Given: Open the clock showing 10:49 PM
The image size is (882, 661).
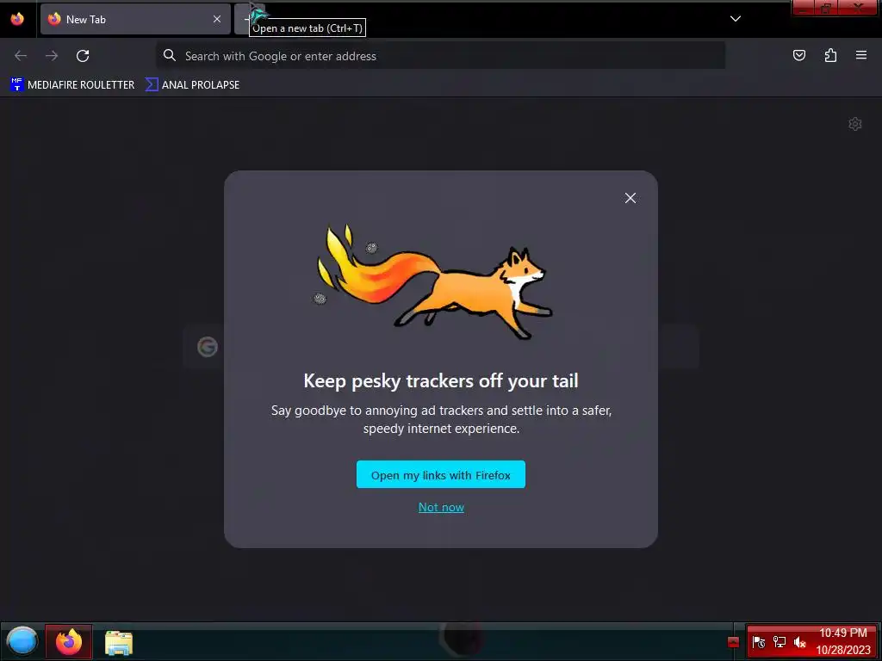Looking at the screenshot, I should click(x=843, y=641).
